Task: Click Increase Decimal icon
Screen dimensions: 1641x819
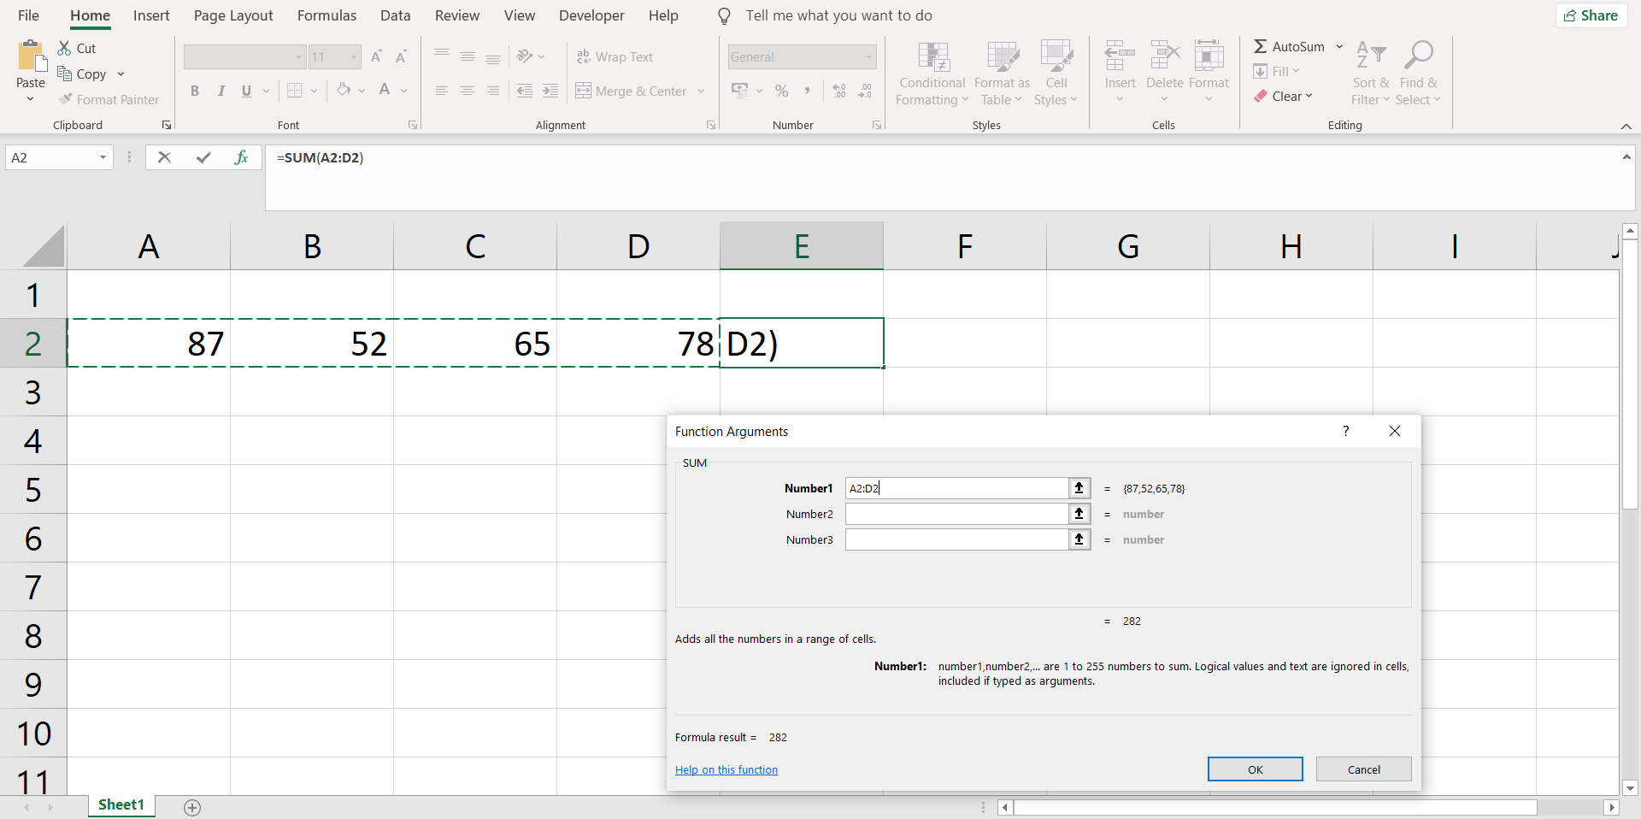Action: point(839,91)
